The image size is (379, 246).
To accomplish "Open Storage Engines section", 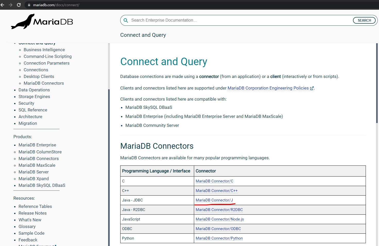I will (x=34, y=96).
